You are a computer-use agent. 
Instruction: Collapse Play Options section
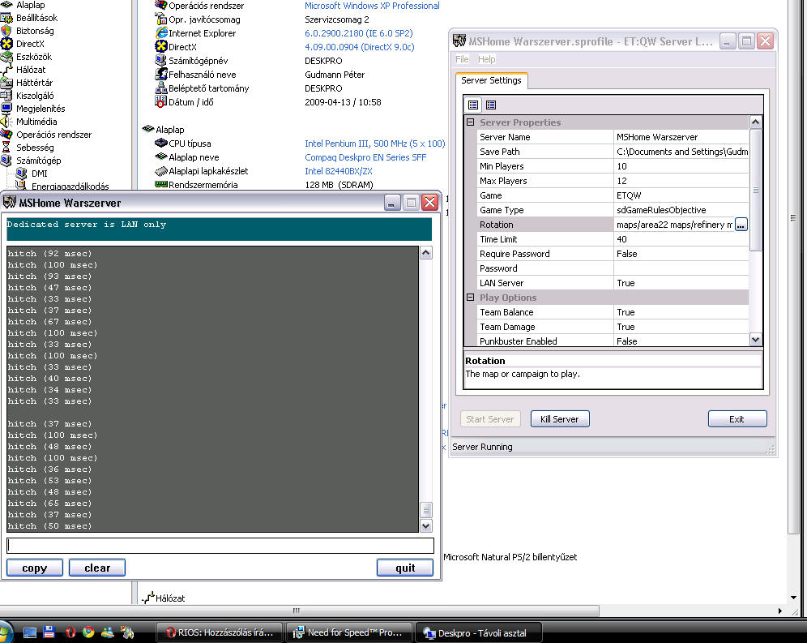click(471, 298)
